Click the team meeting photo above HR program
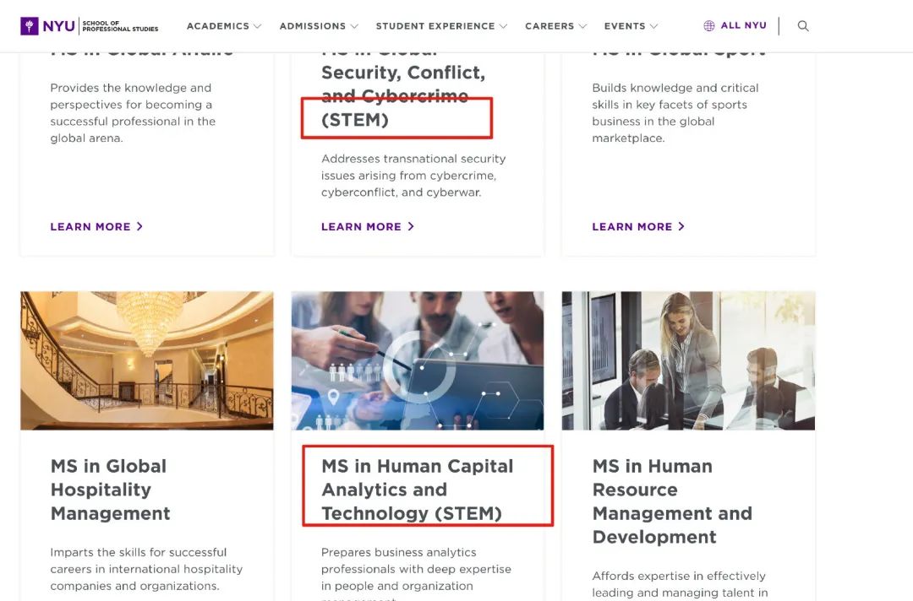 (687, 360)
